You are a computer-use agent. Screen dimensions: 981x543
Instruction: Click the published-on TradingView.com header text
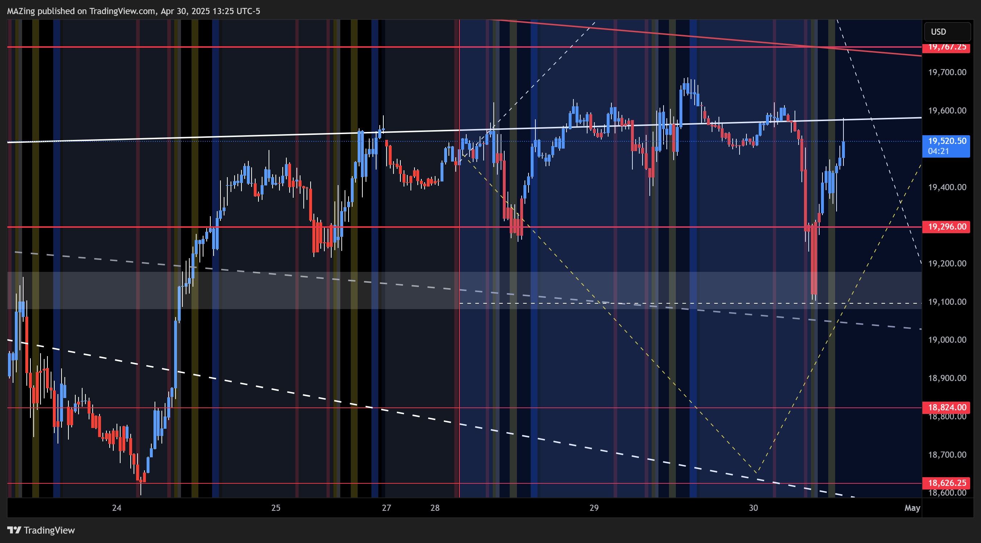pyautogui.click(x=134, y=11)
